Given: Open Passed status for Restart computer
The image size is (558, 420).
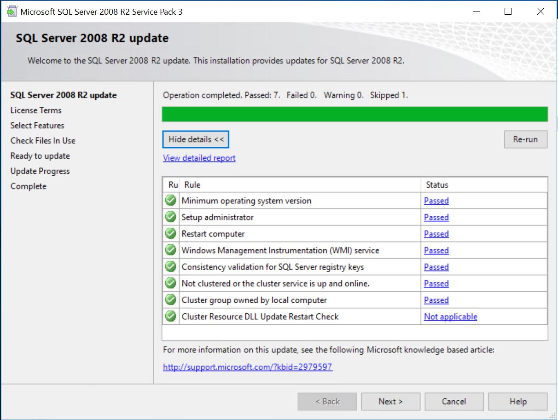Looking at the screenshot, I should tap(436, 234).
